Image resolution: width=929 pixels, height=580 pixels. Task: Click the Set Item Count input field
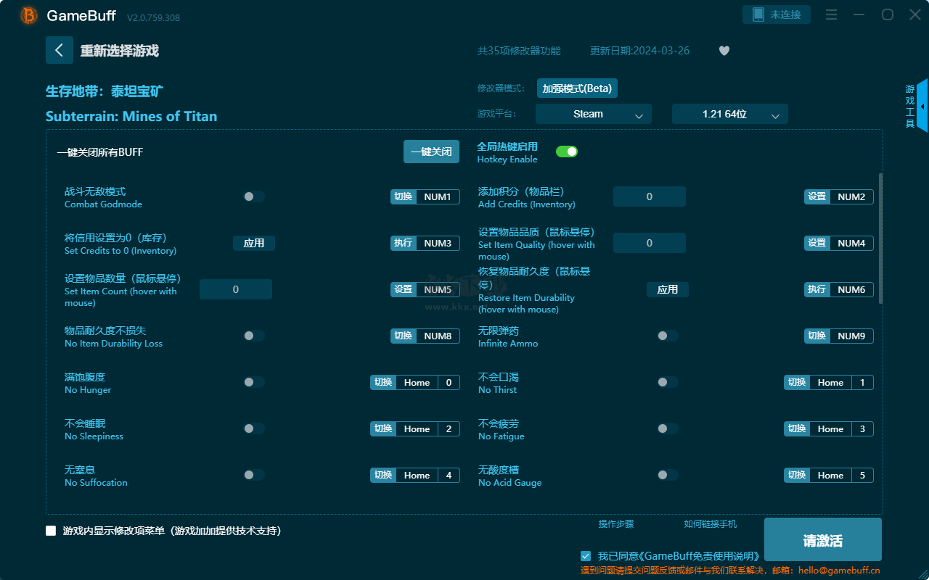pyautogui.click(x=236, y=289)
